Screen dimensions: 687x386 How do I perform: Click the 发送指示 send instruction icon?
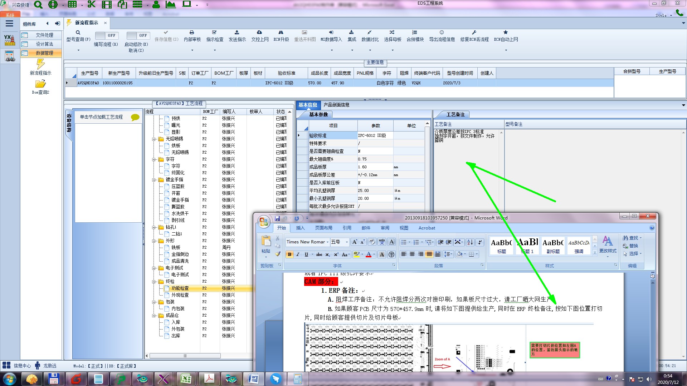coord(237,33)
